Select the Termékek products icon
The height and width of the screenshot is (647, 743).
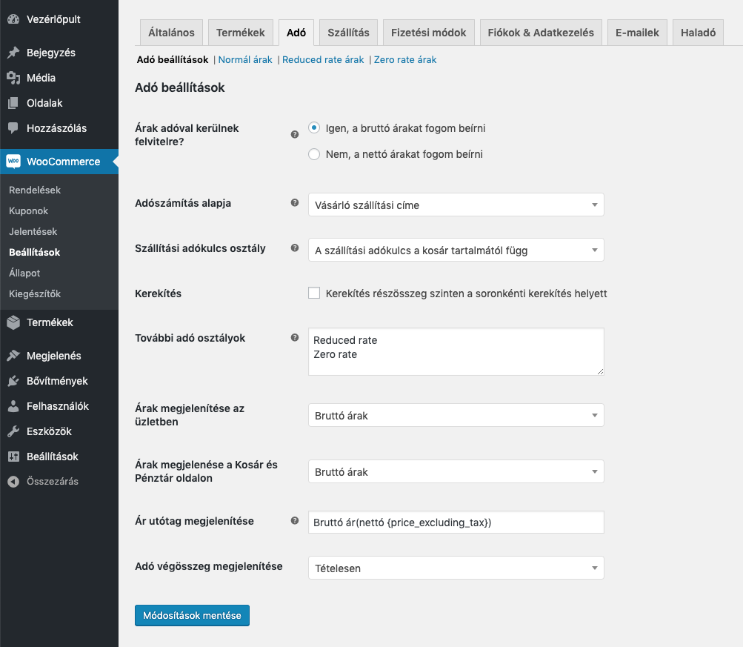click(12, 322)
